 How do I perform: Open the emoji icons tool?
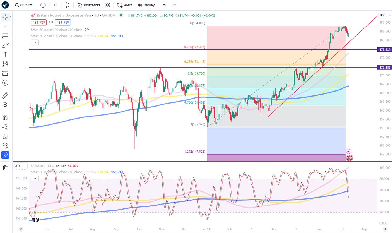coord(5,83)
